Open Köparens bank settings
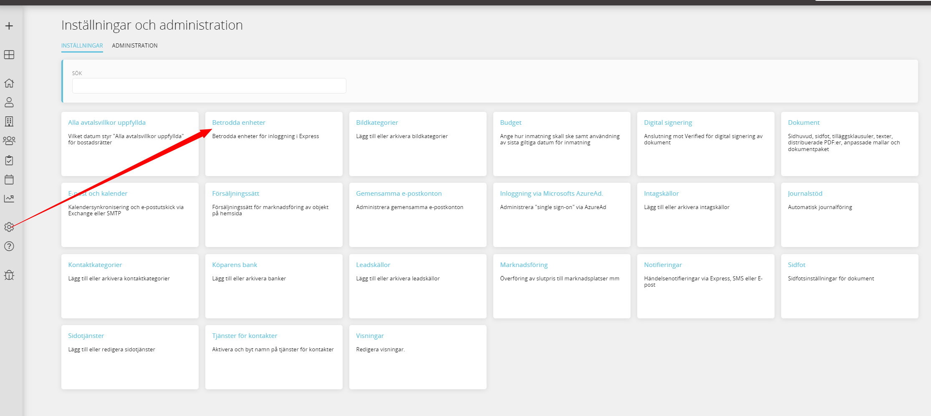This screenshot has height=416, width=931. pyautogui.click(x=235, y=265)
